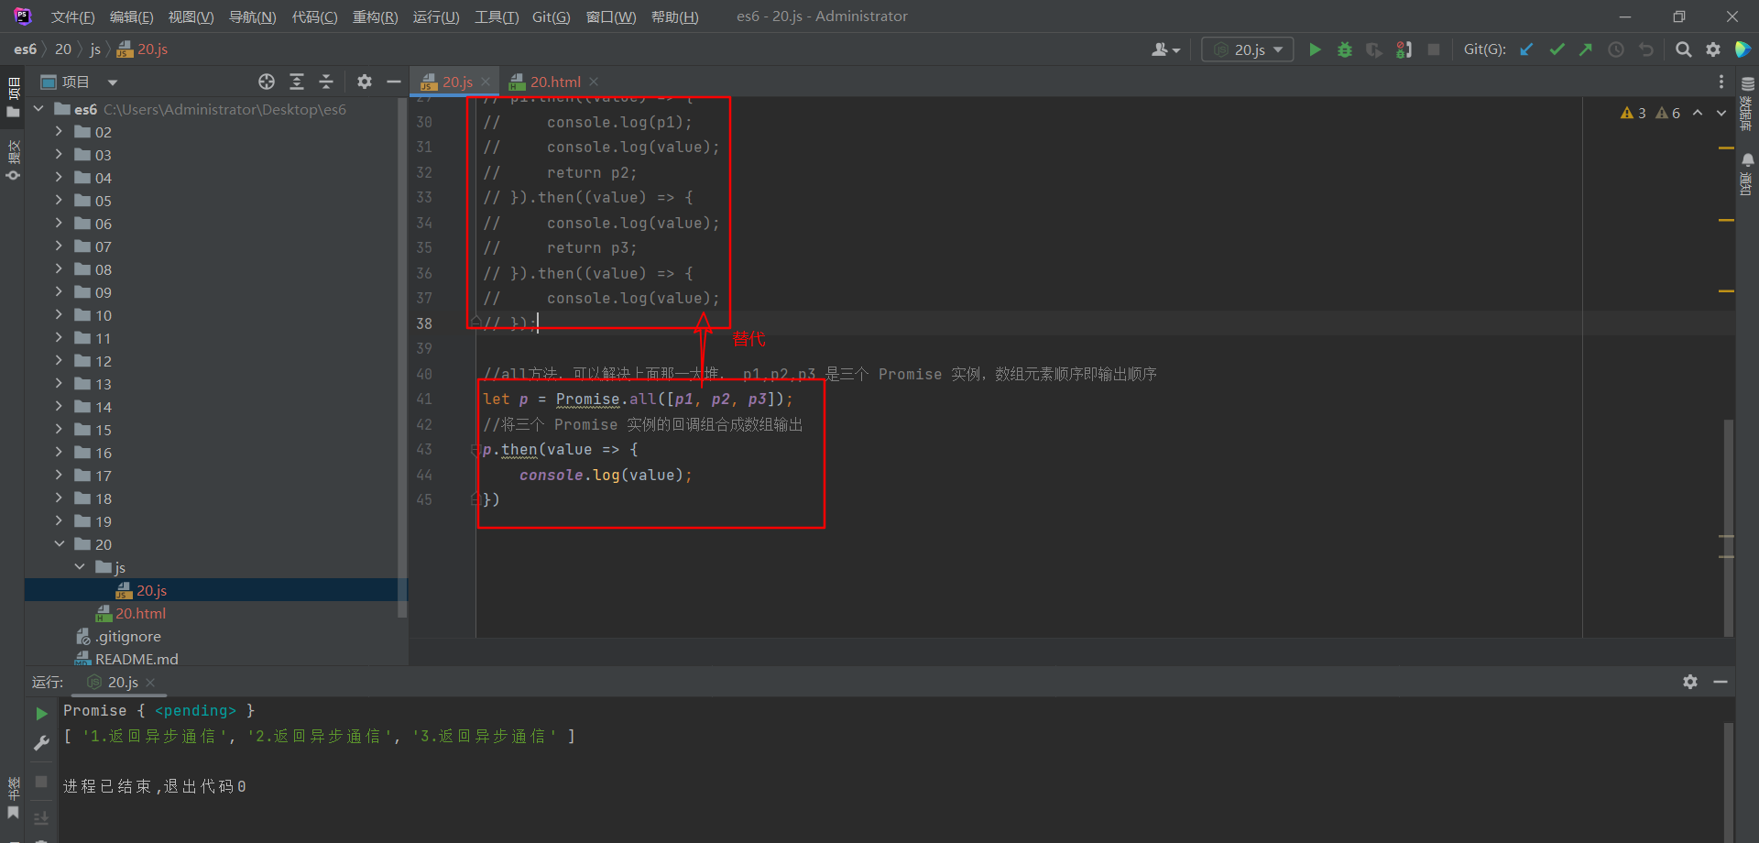The width and height of the screenshot is (1759, 843).
Task: Open the bookmarks tool on left sidebar
Action: click(x=13, y=799)
